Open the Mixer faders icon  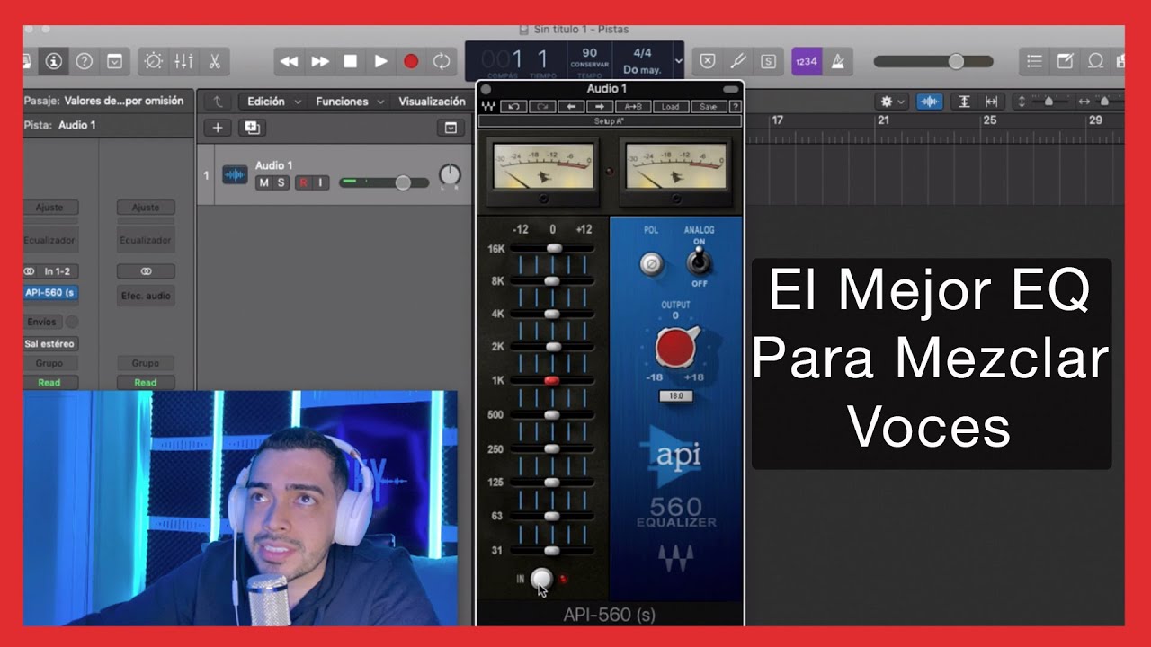coord(183,61)
